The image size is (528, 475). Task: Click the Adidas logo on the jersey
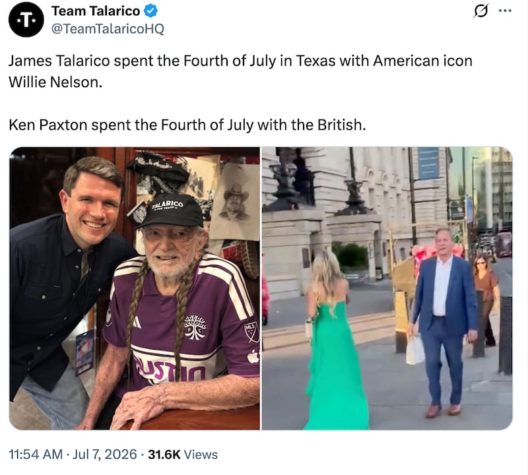pos(136,322)
